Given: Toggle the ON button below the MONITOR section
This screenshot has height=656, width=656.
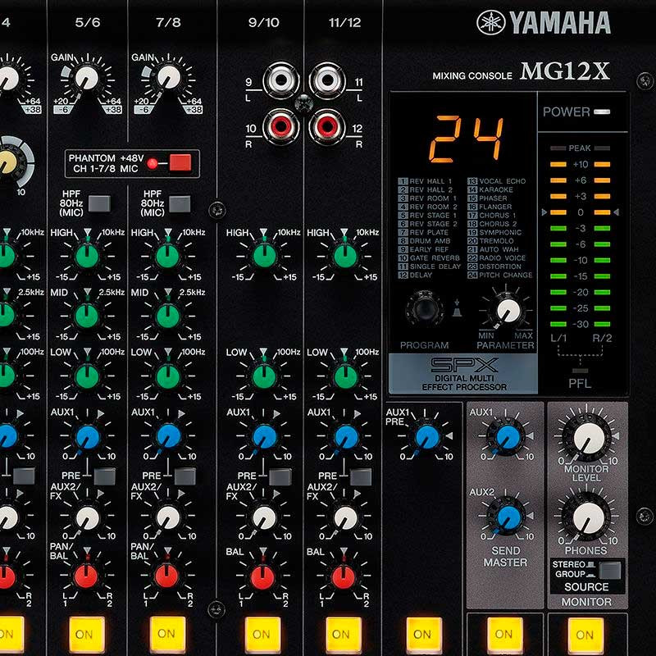Looking at the screenshot, I should [x=585, y=635].
